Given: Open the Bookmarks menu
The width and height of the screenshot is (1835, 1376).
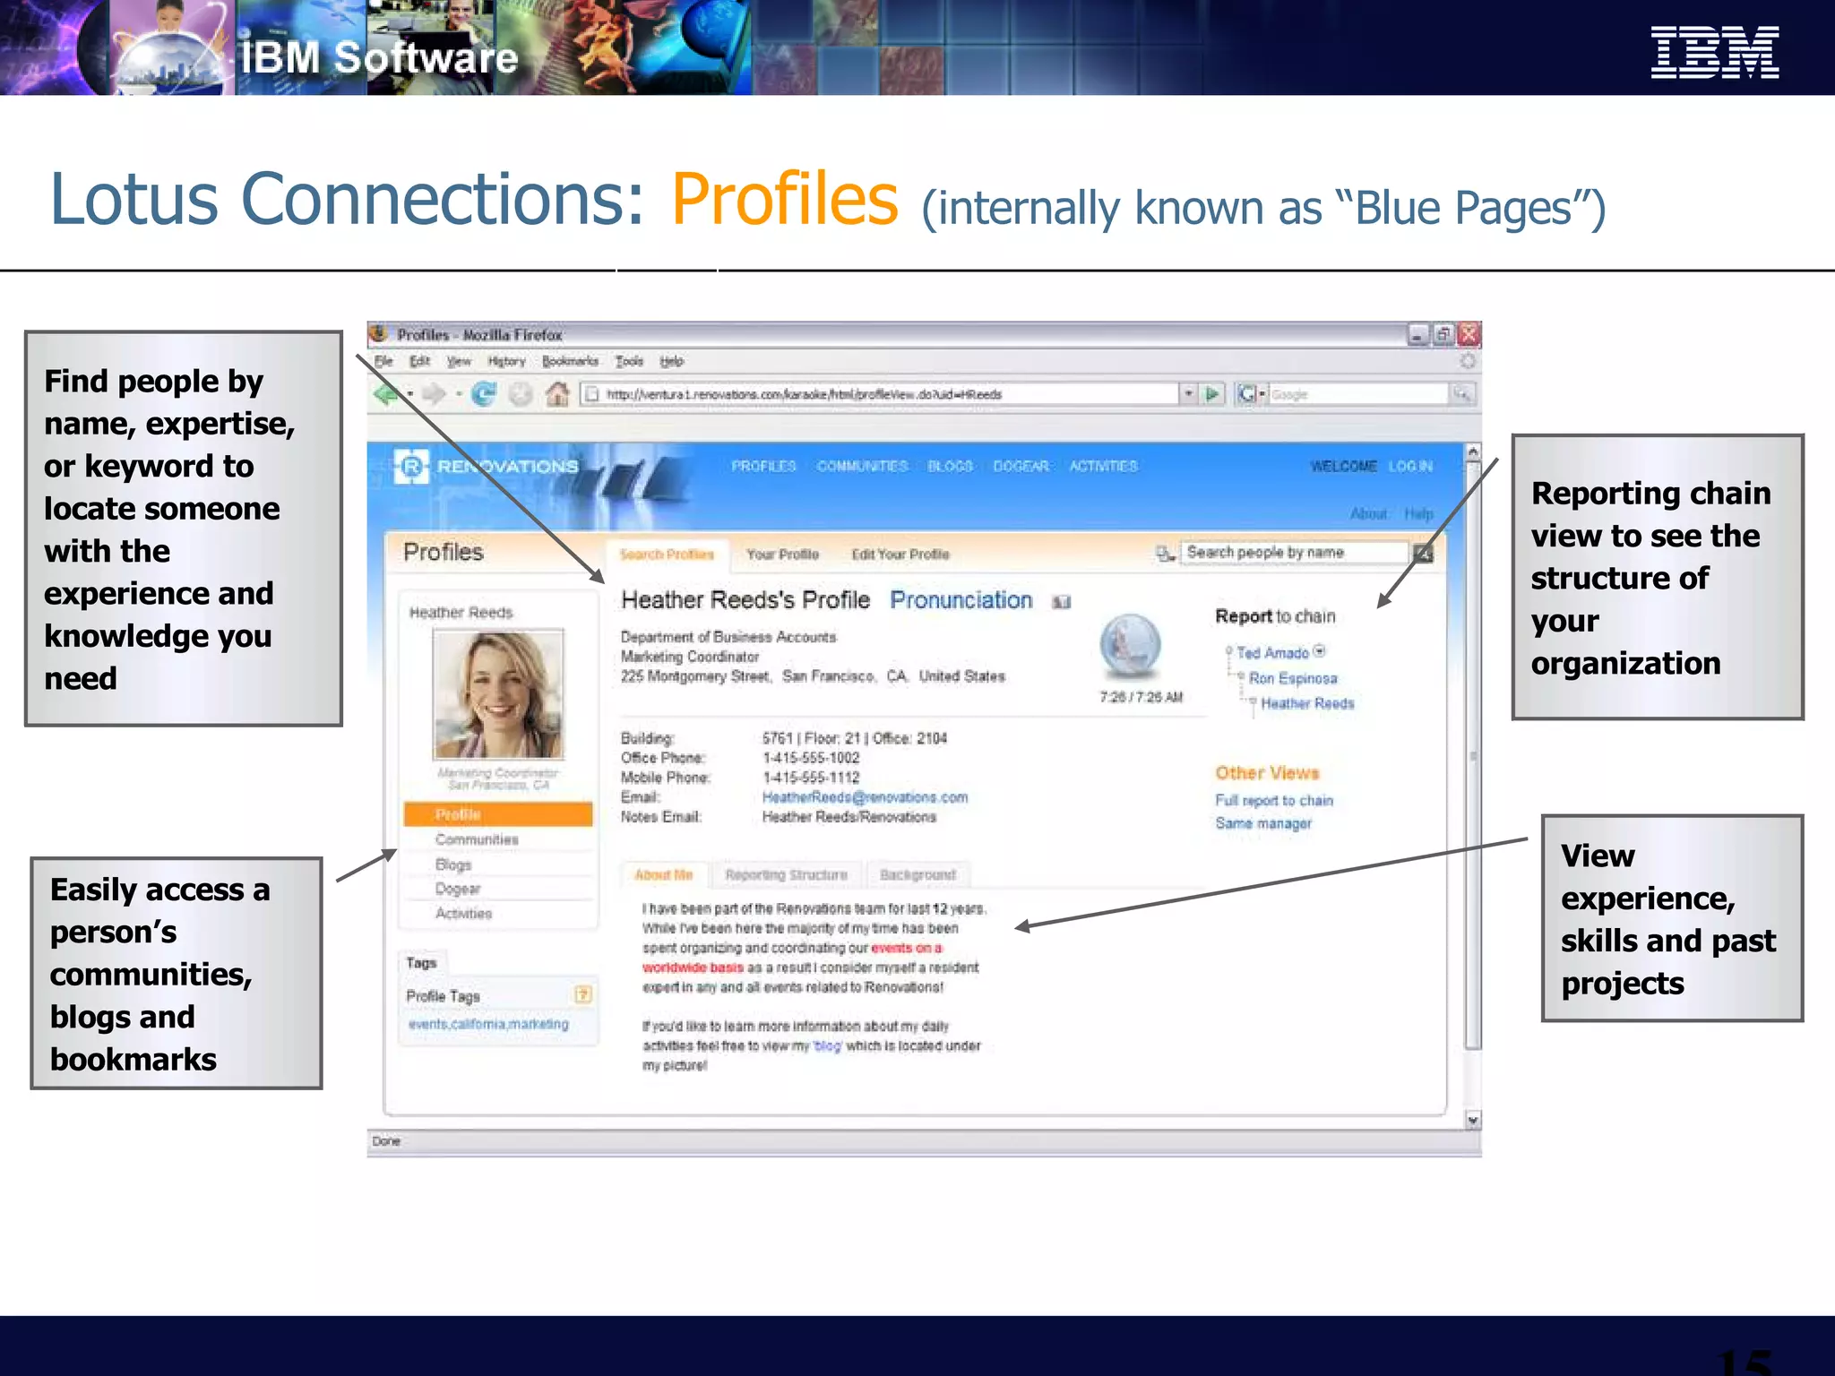Looking at the screenshot, I should tap(570, 361).
